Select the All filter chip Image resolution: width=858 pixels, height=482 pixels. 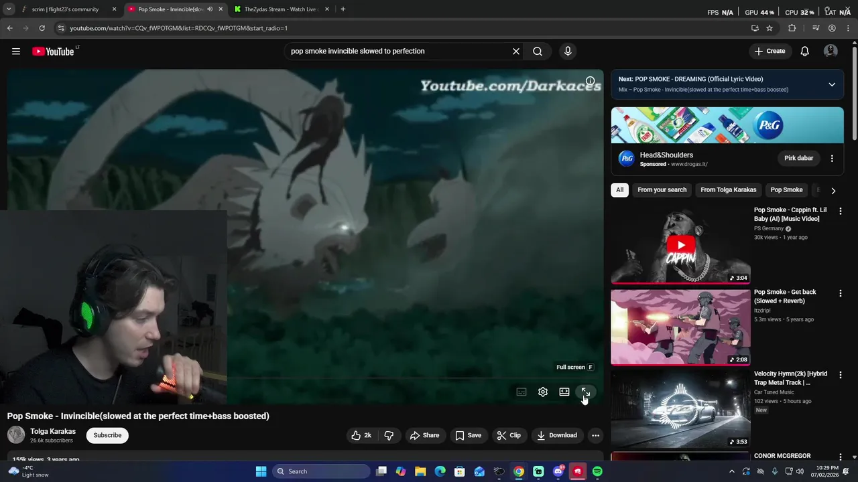pos(619,189)
